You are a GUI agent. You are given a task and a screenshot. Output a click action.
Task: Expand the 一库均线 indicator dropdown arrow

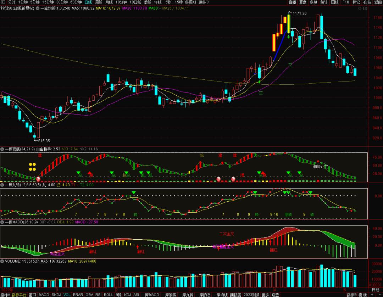click(38, 8)
